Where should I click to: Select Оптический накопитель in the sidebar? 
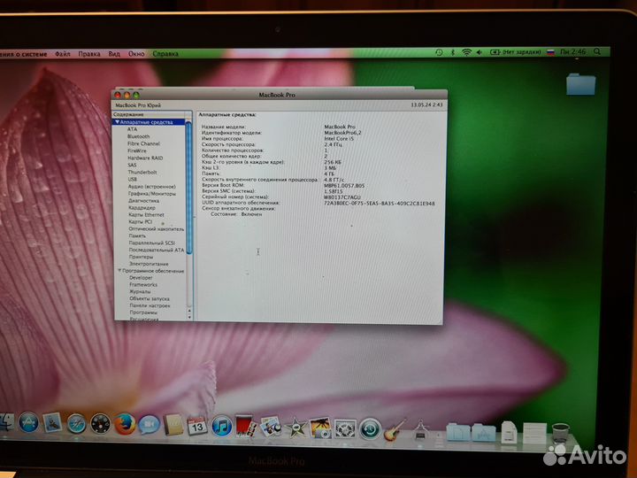[157, 229]
